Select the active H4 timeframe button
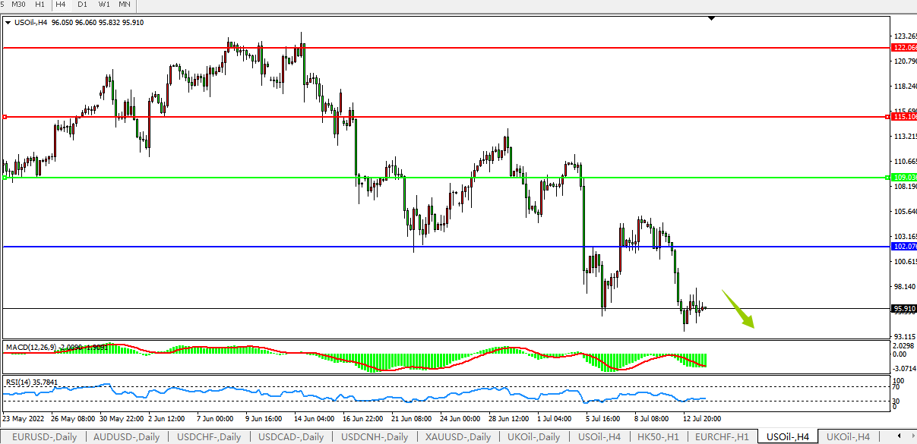The height and width of the screenshot is (444, 917). (x=60, y=5)
